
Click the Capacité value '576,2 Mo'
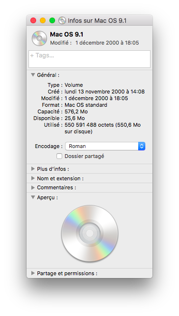76,112
